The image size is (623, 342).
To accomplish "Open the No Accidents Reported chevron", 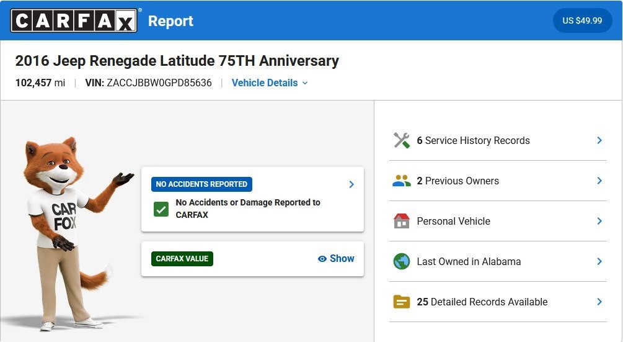I will pyautogui.click(x=351, y=184).
